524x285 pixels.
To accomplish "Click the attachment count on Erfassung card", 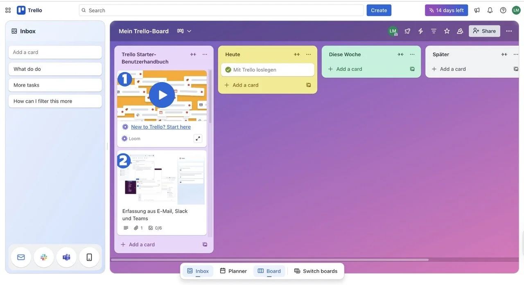I will click(x=138, y=228).
